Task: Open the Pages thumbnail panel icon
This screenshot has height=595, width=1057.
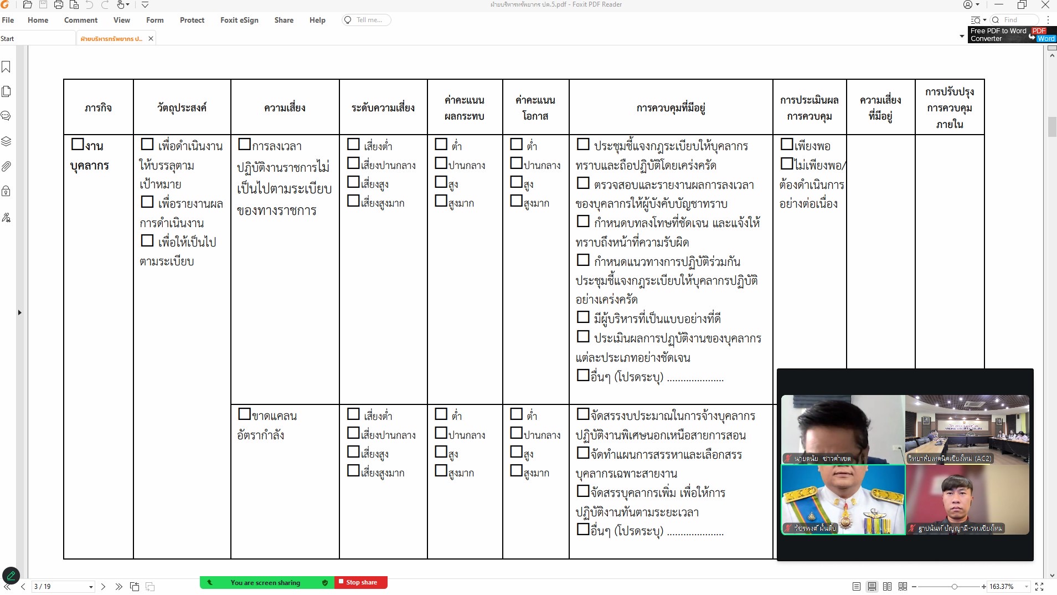Action: pos(6,91)
